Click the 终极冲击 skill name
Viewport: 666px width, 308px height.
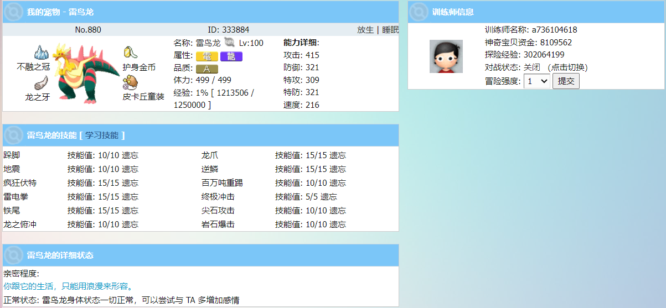pos(218,197)
